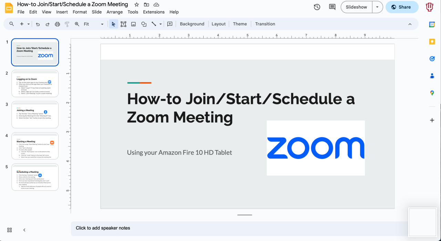
Task: Open the File menu
Action: click(x=21, y=12)
